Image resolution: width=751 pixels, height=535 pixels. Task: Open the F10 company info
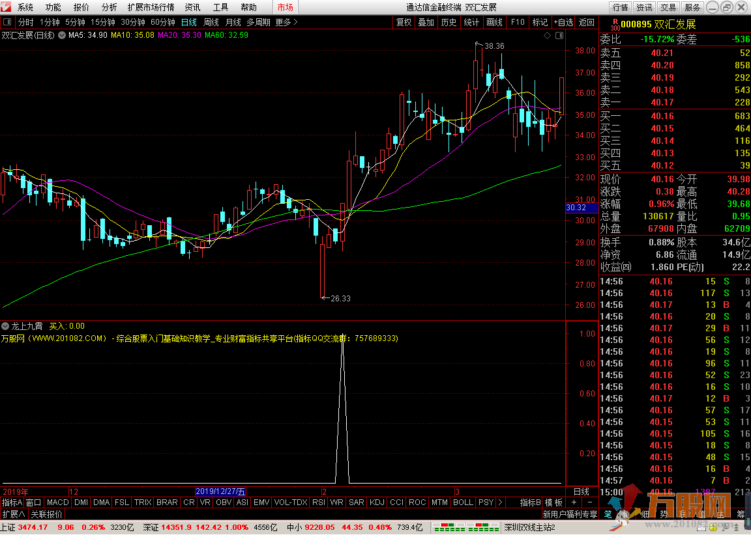click(x=518, y=22)
